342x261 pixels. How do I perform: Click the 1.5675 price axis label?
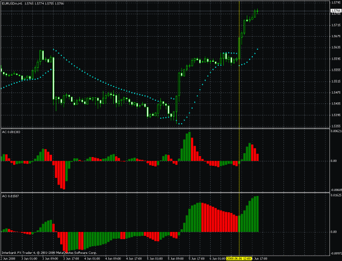[x=336, y=36]
